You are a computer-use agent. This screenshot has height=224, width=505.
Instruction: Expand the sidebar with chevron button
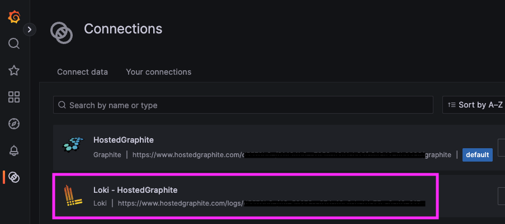tap(30, 30)
